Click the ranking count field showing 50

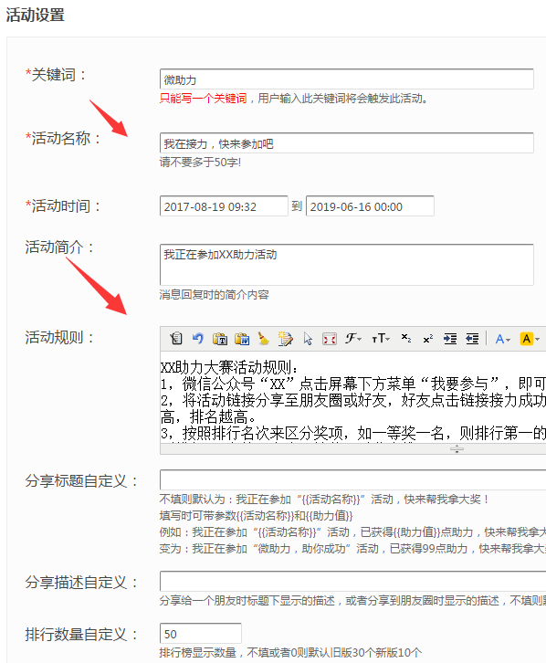pyautogui.click(x=200, y=634)
